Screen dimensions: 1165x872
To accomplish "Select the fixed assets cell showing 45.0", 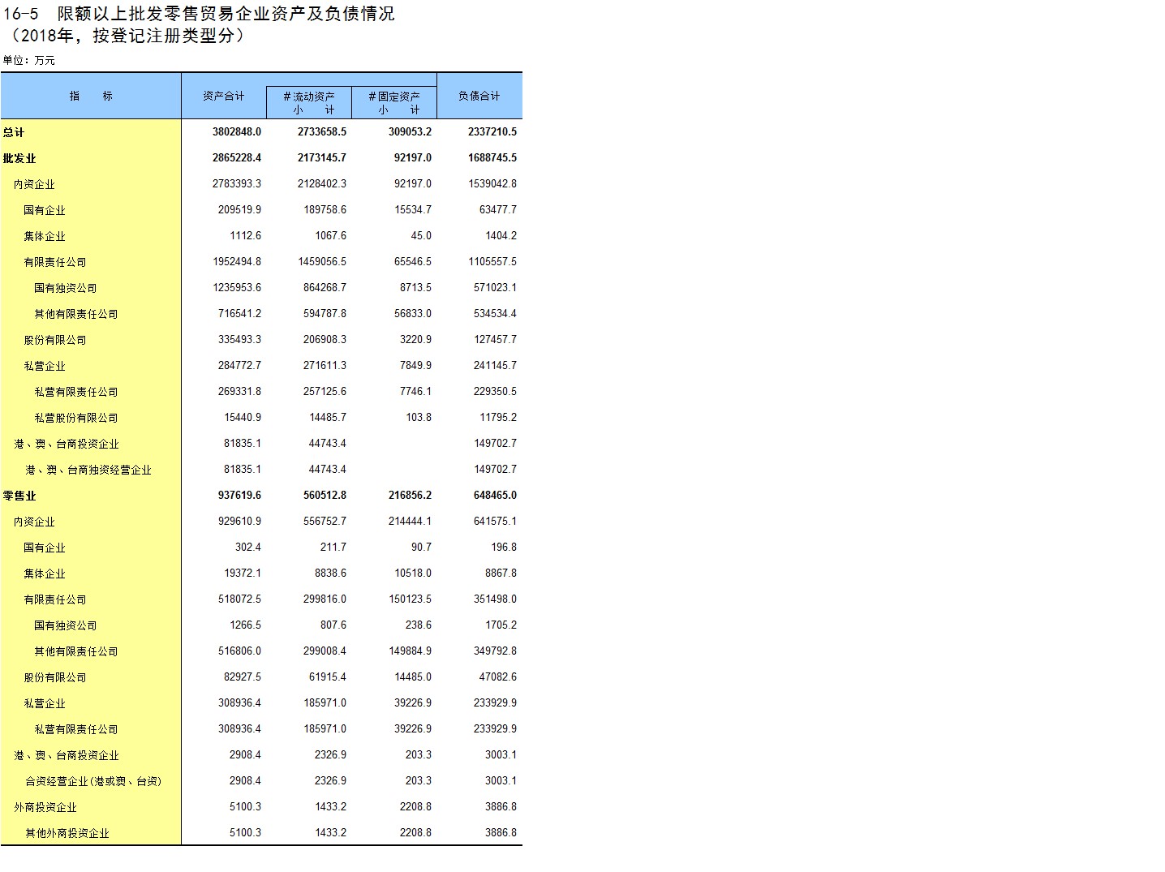I will tap(420, 235).
